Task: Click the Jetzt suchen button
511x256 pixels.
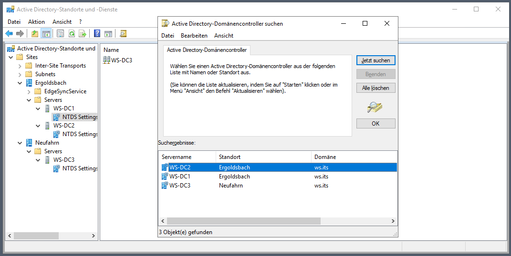Action: 376,60
